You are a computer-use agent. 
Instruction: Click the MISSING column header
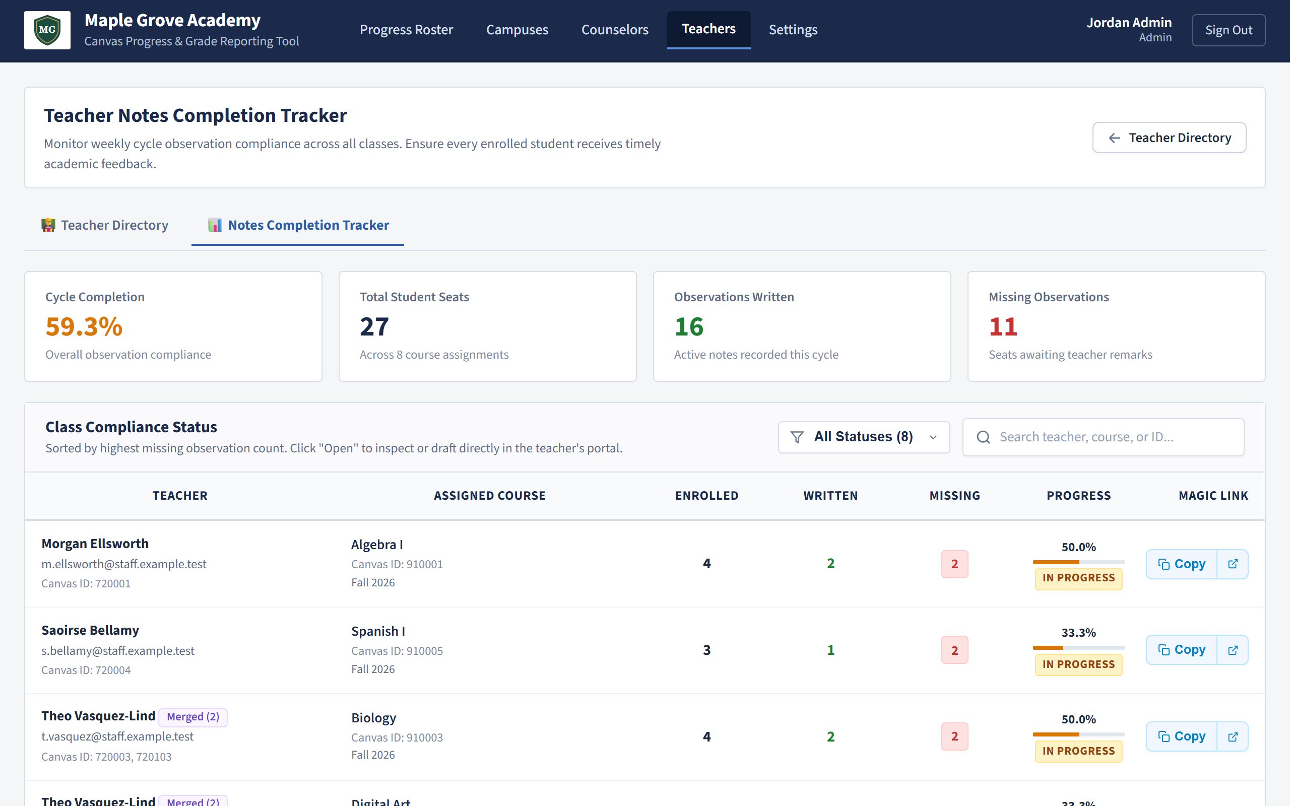point(954,496)
